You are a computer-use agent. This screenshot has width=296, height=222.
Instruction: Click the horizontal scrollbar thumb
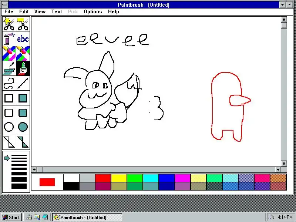click(x=40, y=169)
